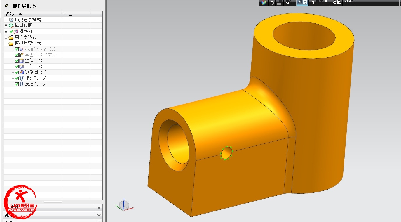This screenshot has height=222, width=401.
Task: Click the splitter grip below the navigator tree
Action: pos(53,202)
